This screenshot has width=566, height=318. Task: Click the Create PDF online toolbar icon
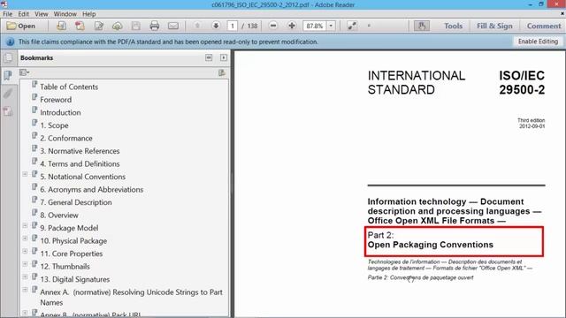(61, 26)
